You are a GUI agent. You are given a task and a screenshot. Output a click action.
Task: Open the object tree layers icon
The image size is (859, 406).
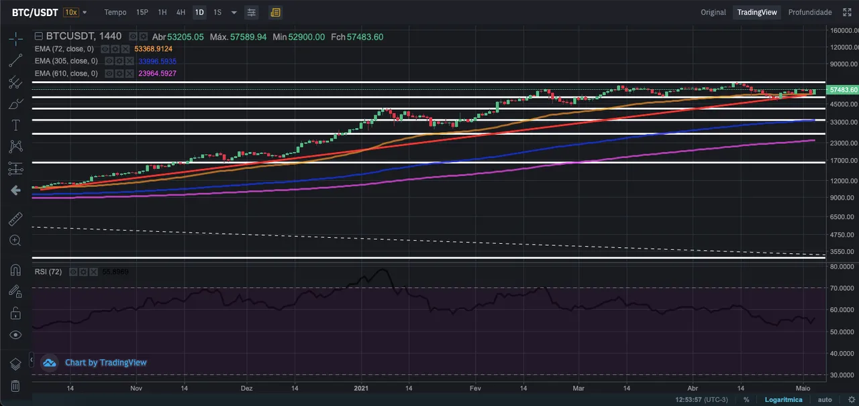(15, 364)
